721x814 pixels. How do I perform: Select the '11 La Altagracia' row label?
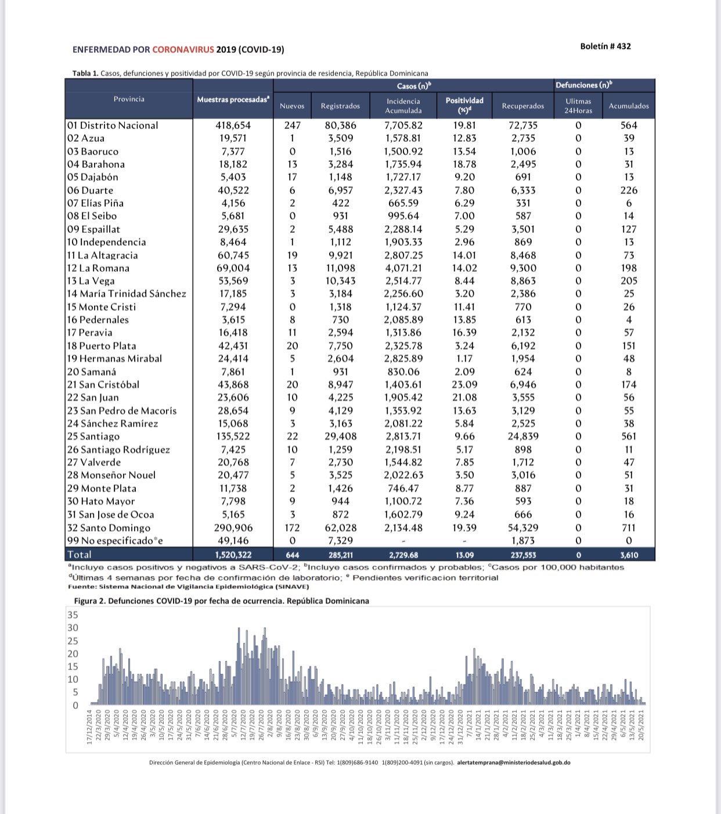click(x=102, y=255)
